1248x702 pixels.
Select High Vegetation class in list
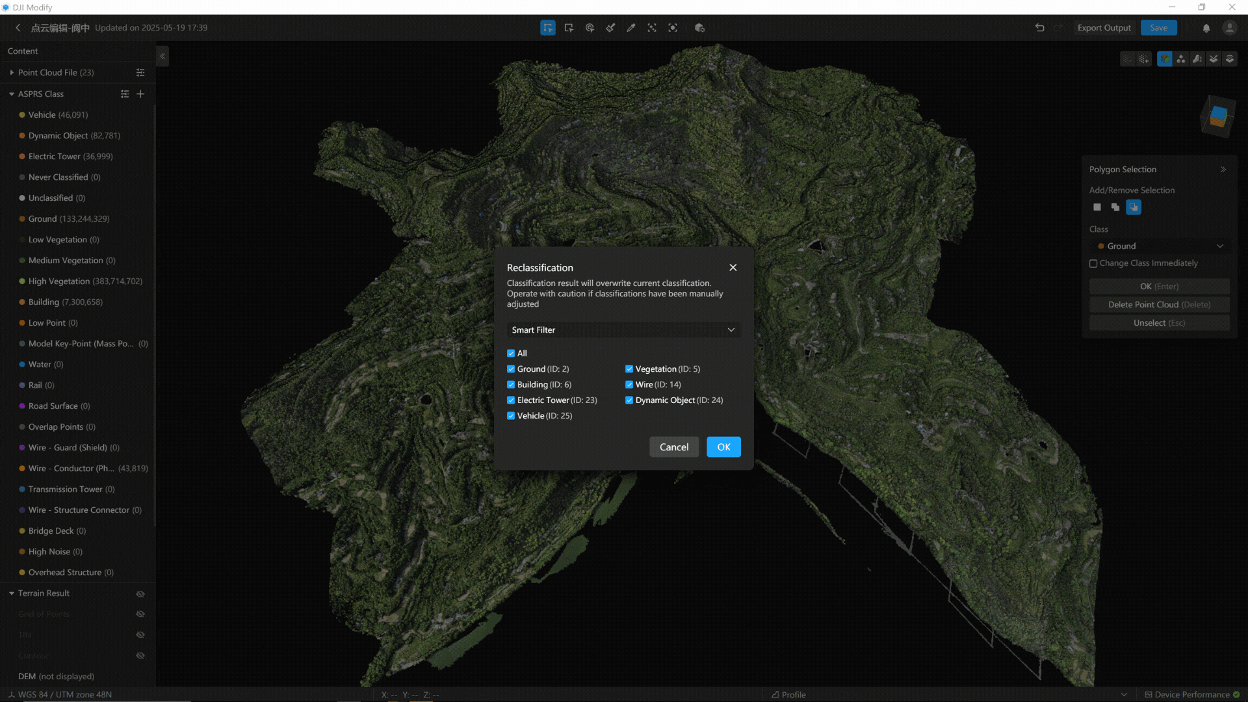pyautogui.click(x=58, y=281)
